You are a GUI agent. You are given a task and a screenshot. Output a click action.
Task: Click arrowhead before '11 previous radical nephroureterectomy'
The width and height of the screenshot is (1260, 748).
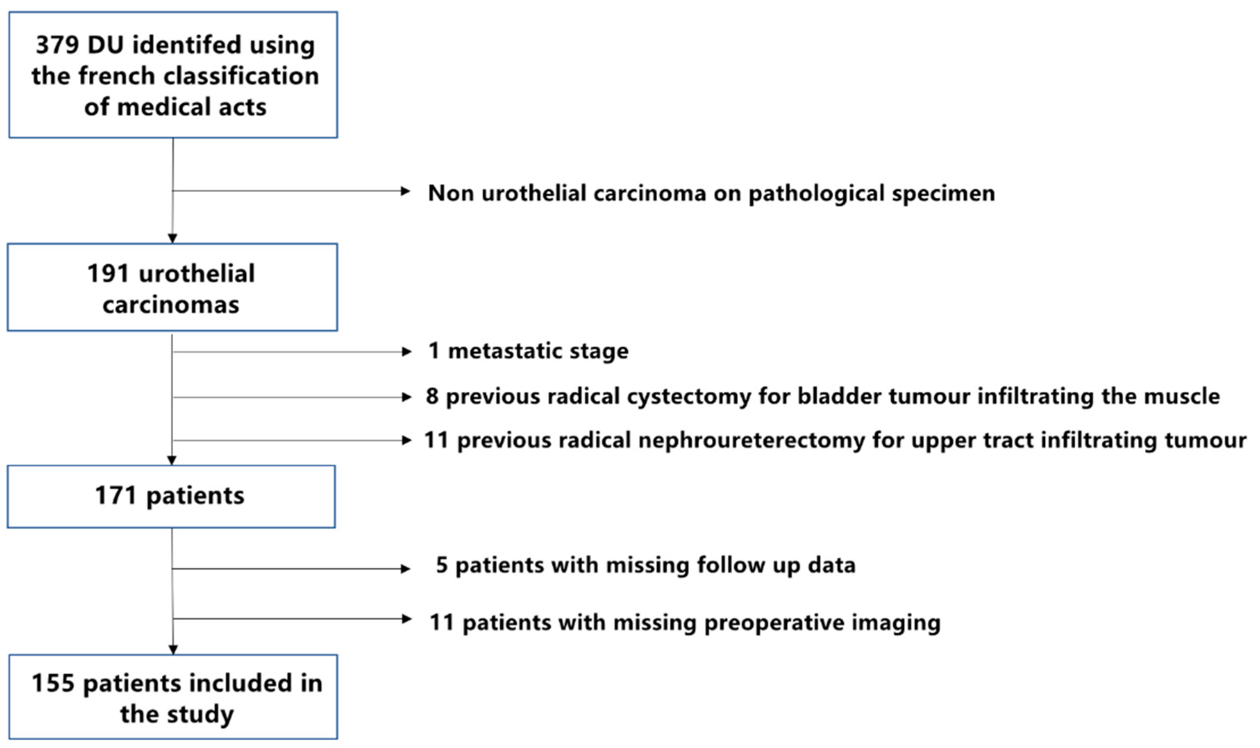(406, 441)
